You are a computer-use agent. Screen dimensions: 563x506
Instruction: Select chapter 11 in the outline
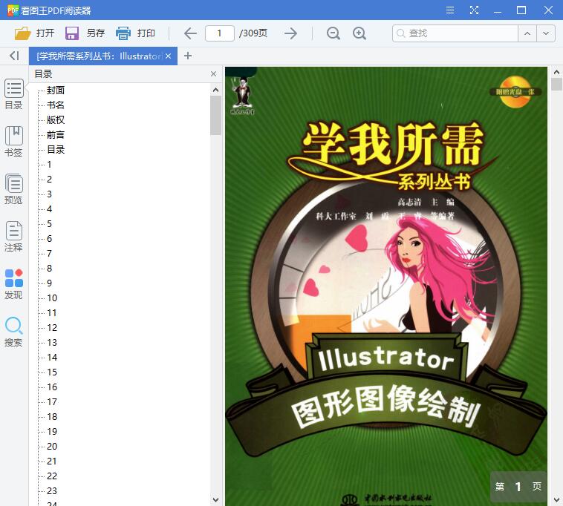coord(52,312)
